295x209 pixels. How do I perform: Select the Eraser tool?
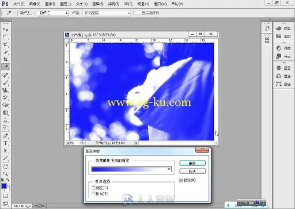[x=6, y=105]
